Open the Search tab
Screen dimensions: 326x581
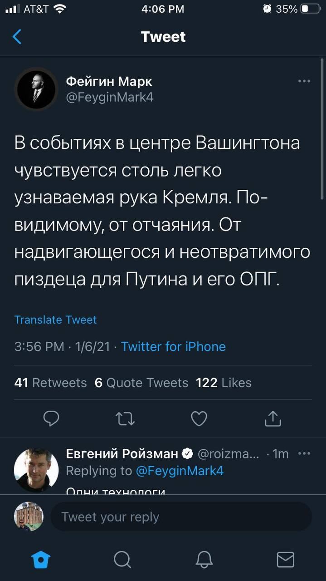coord(122,559)
